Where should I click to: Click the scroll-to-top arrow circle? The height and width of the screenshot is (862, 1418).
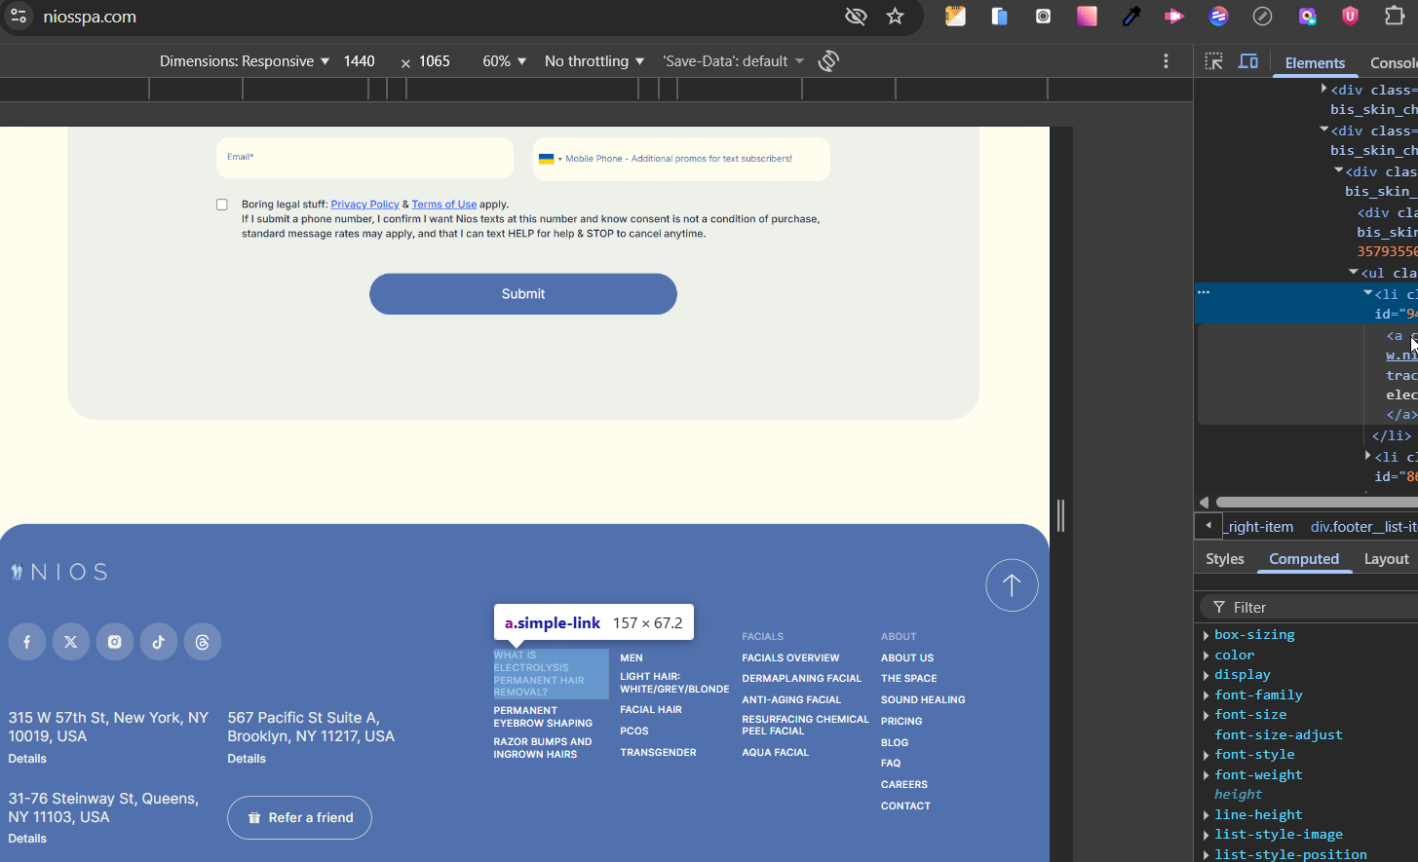(1012, 585)
